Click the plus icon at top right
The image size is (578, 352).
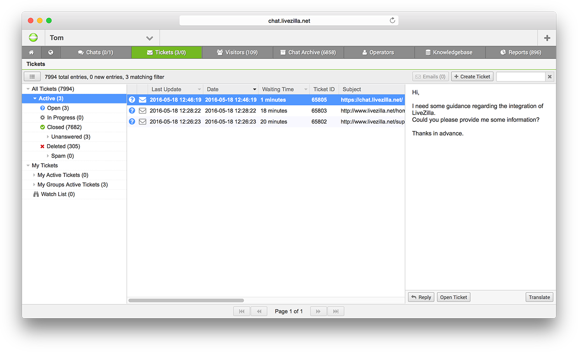tap(547, 38)
